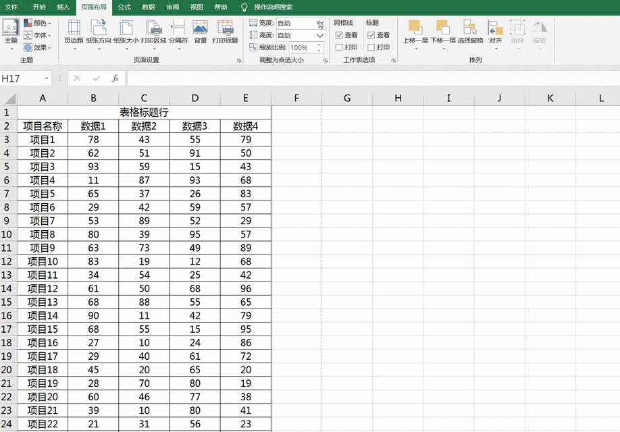Select row 17 header
Image resolution: width=620 pixels, height=432 pixels.
[x=7, y=329]
